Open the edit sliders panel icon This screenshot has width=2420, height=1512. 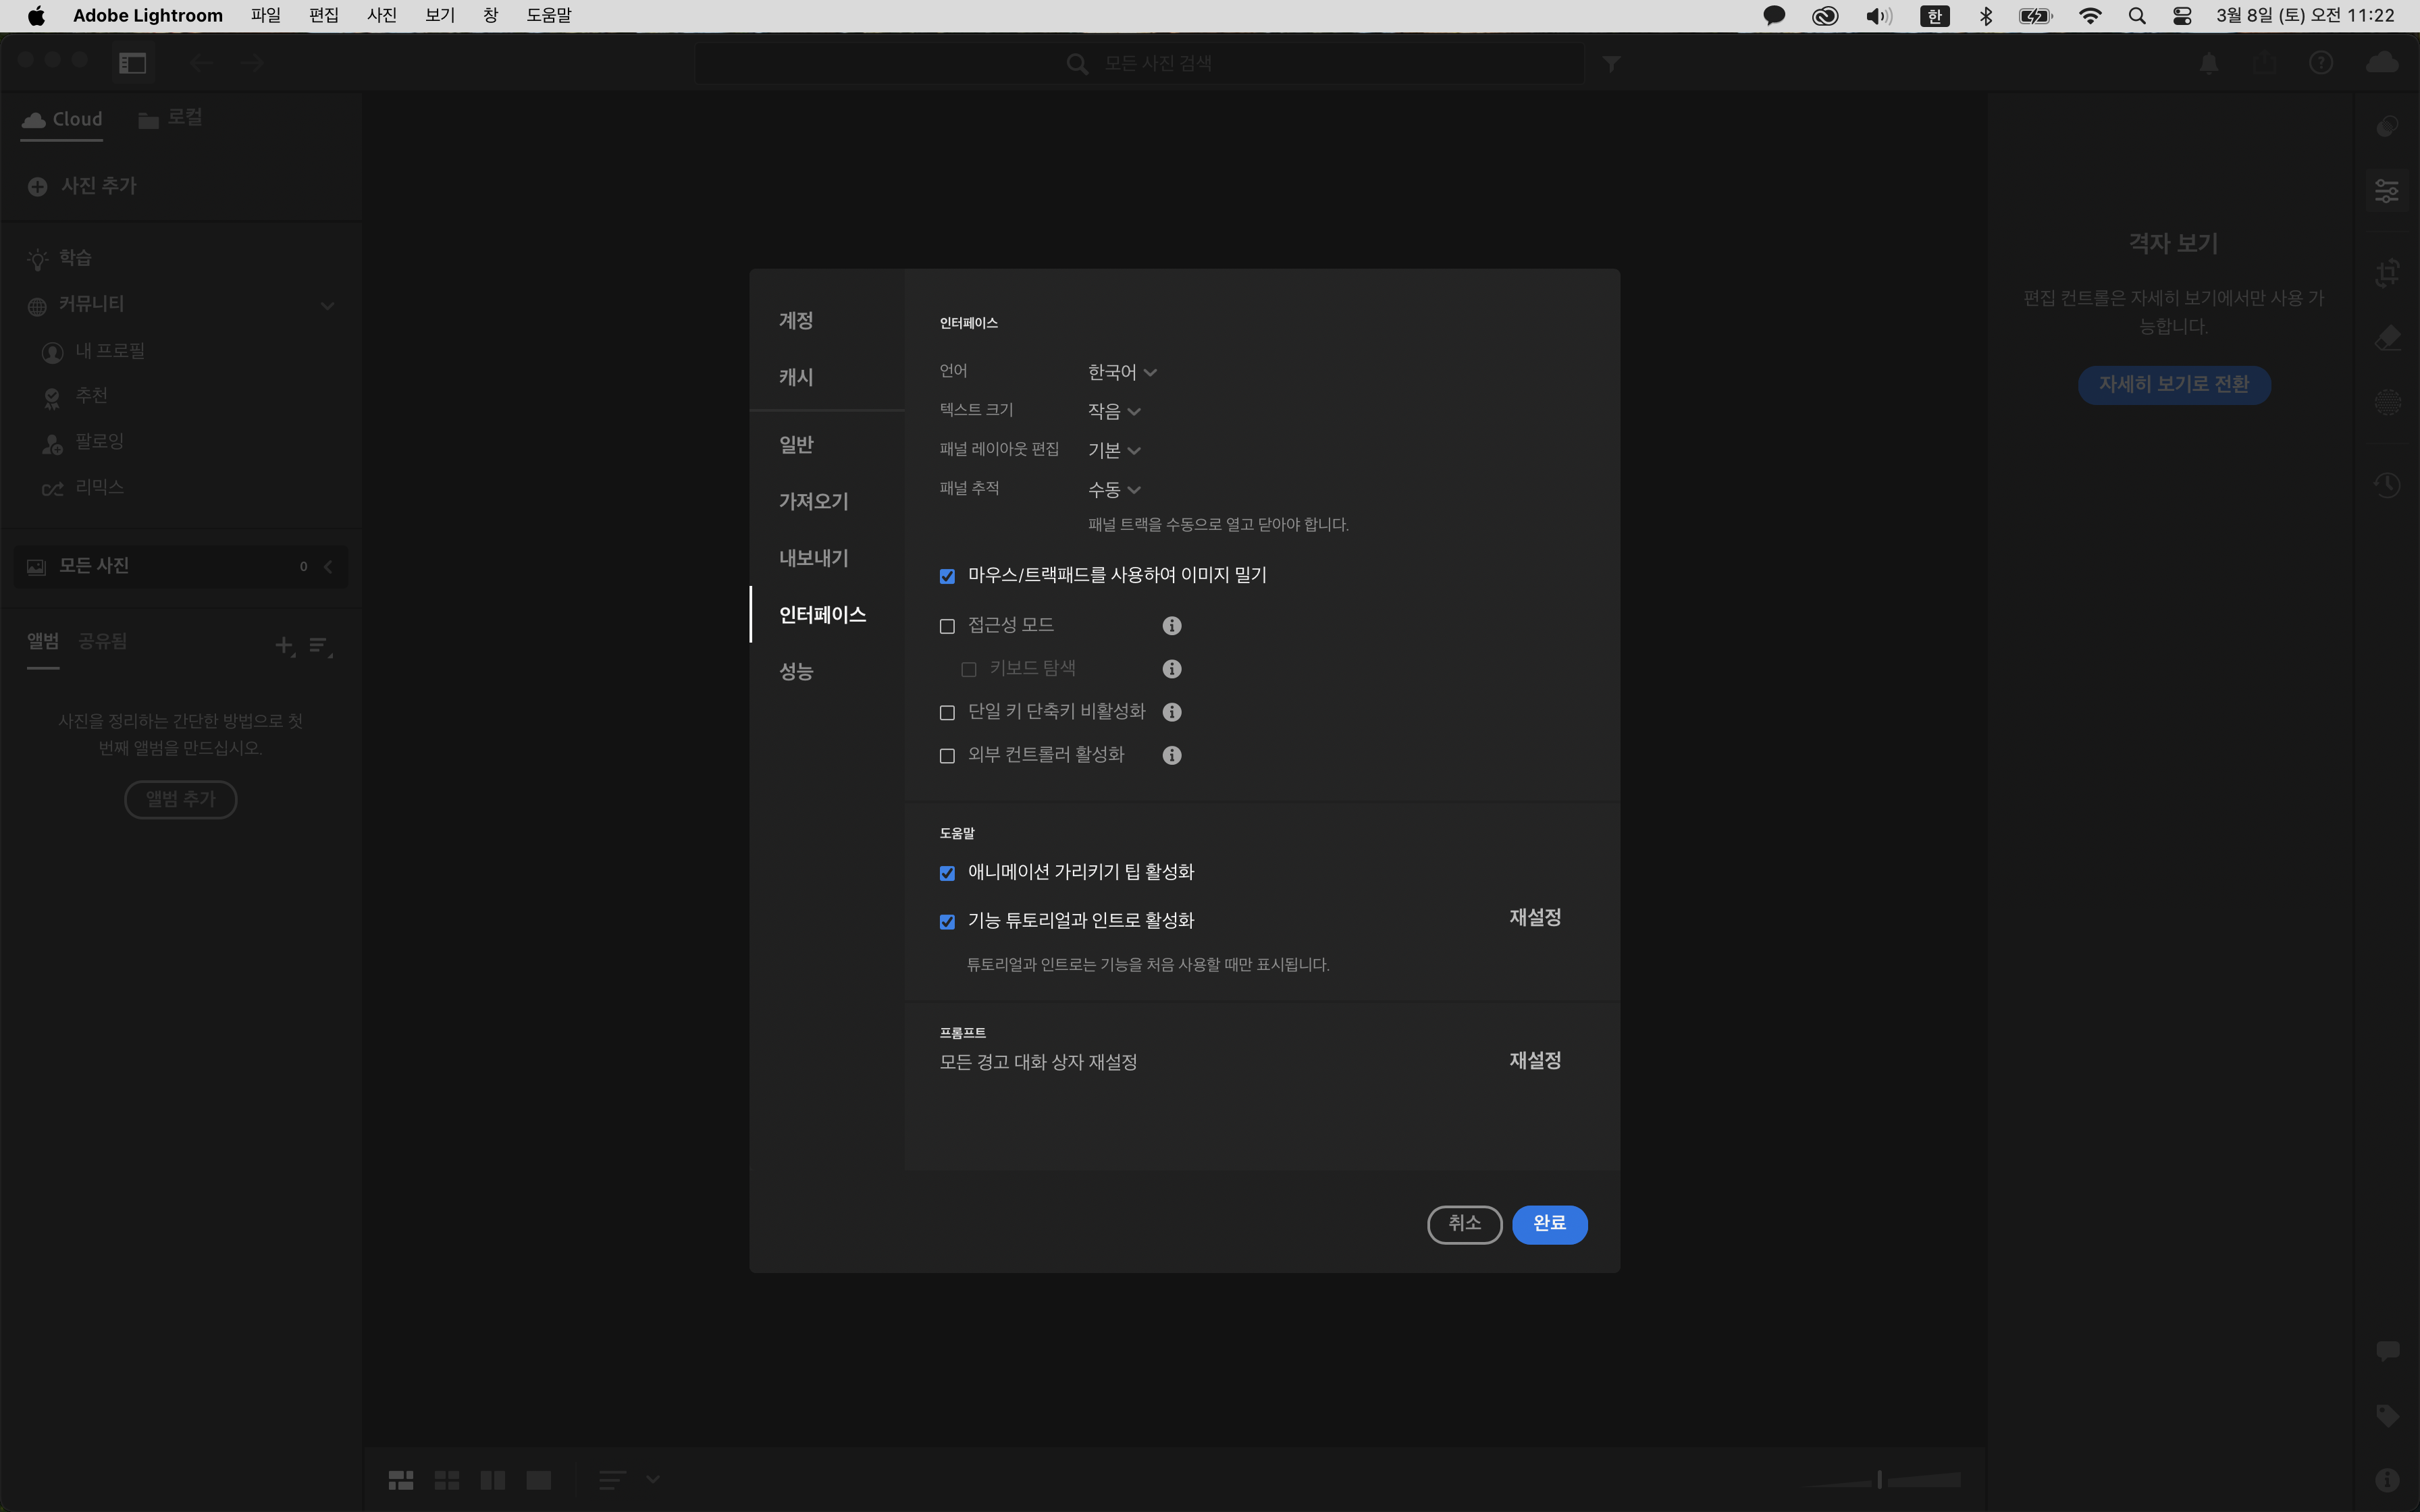point(2387,190)
